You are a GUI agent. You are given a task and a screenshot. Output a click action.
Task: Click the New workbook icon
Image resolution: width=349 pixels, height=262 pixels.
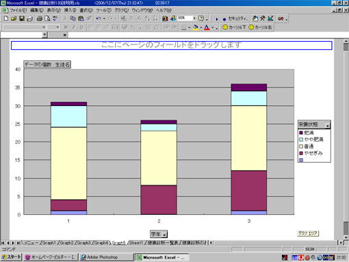pyautogui.click(x=6, y=18)
